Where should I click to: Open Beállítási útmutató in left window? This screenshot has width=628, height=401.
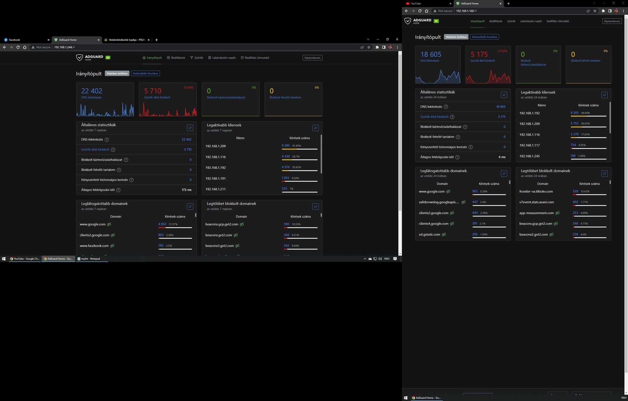255,58
